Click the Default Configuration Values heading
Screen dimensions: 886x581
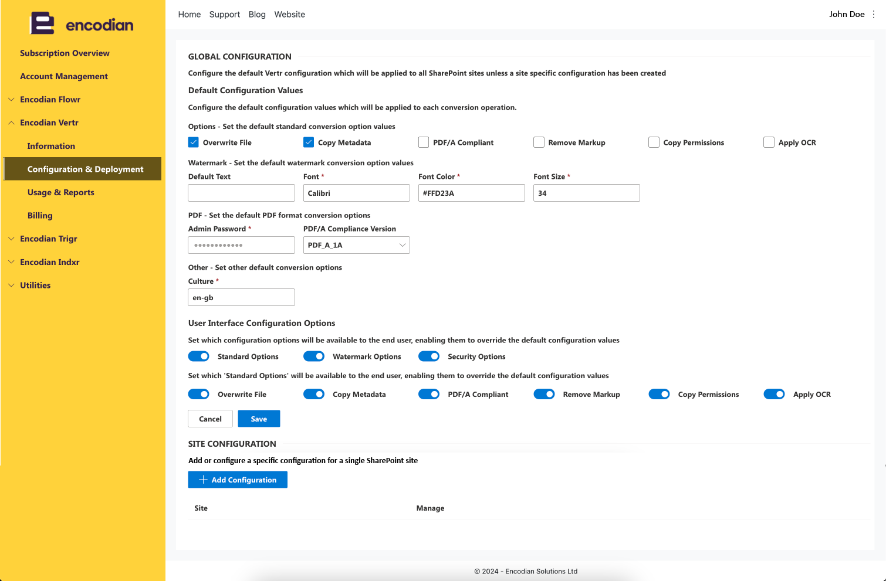pyautogui.click(x=246, y=90)
